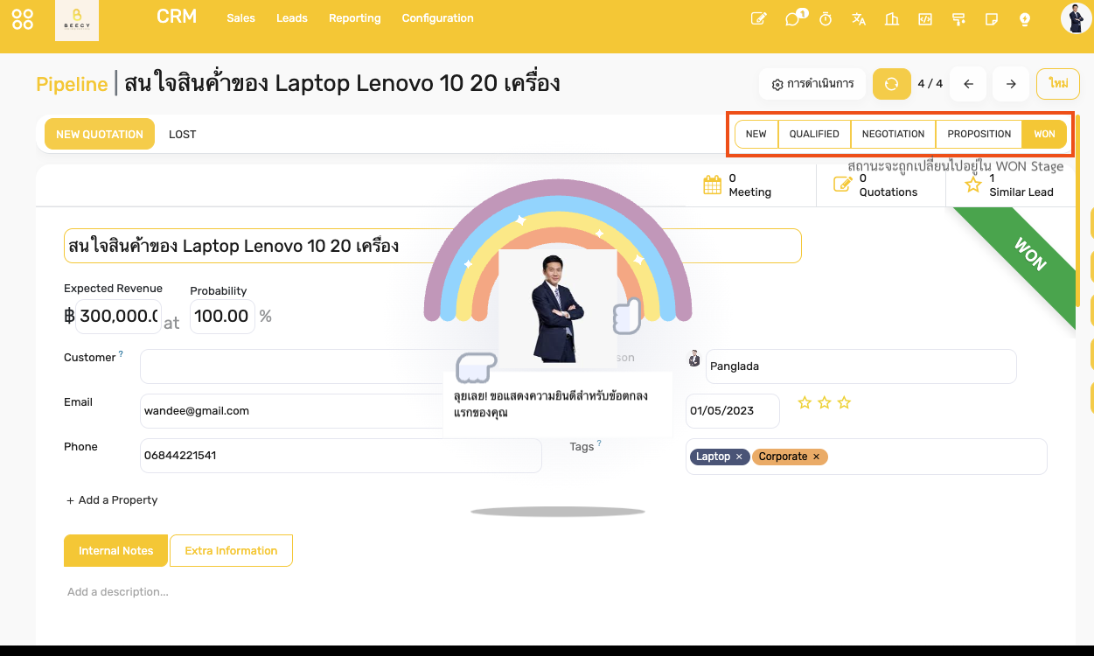1094x656 pixels.
Task: Open the Tags selection field
Action: (x=867, y=457)
